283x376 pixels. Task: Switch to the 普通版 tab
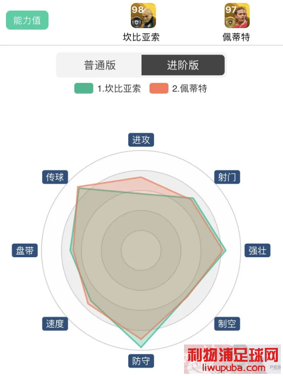point(99,65)
